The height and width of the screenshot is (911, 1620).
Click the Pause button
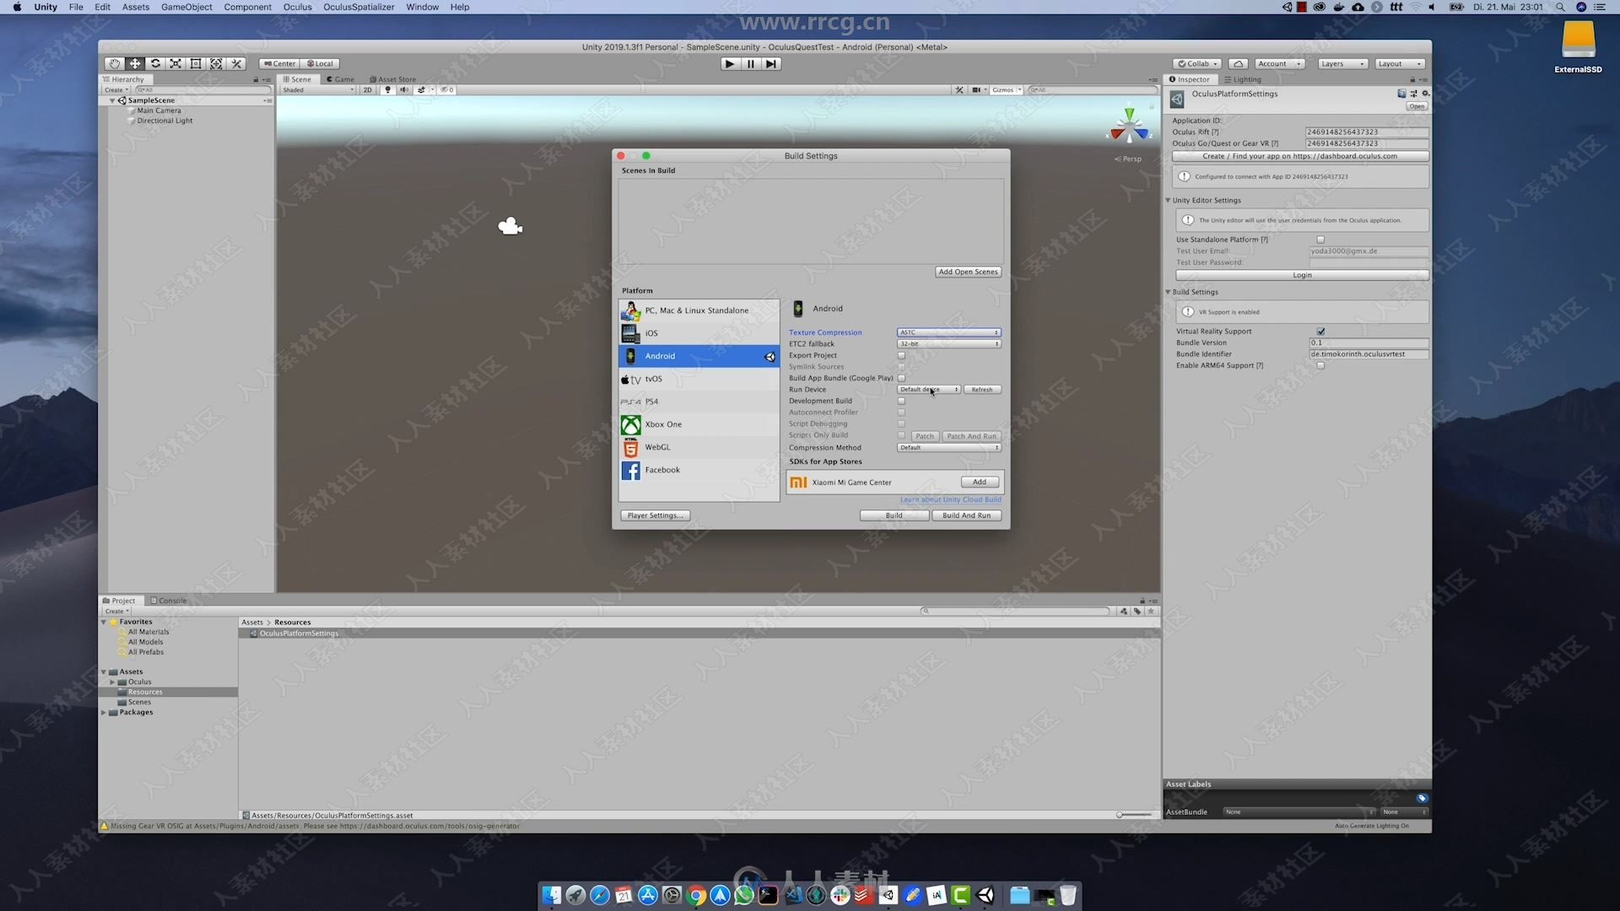[750, 63]
